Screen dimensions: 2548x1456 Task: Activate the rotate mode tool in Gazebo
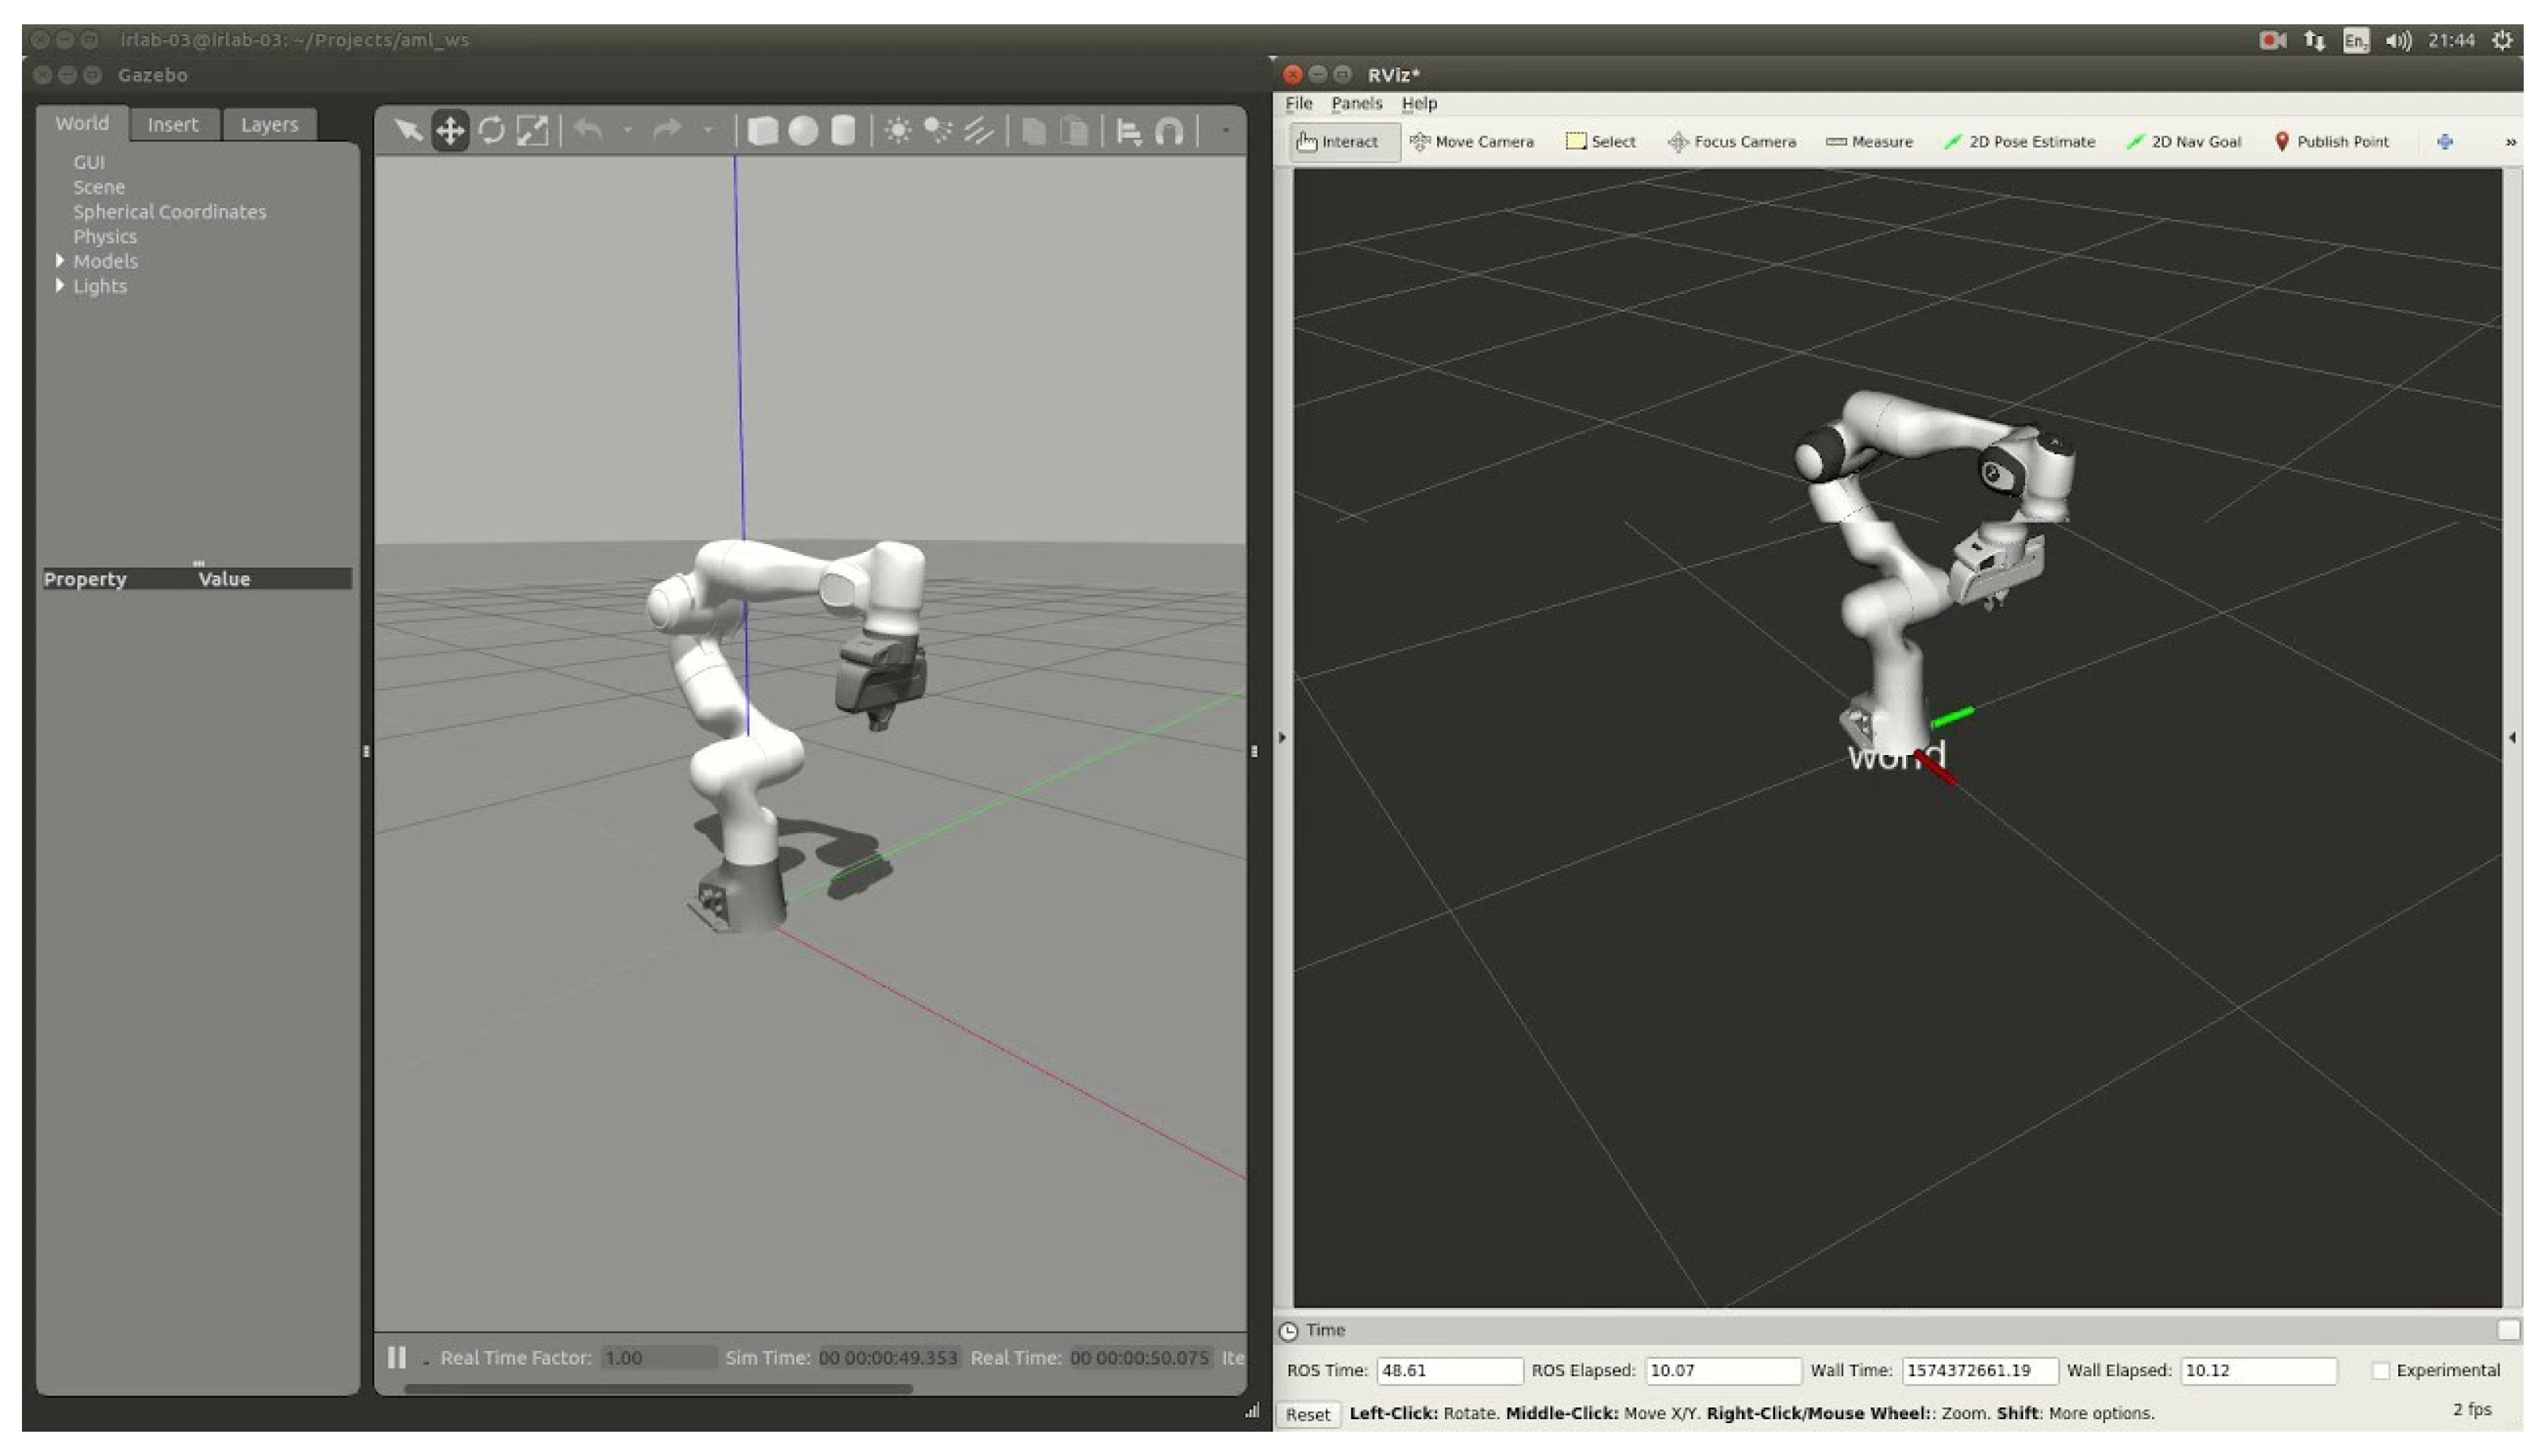coord(491,131)
